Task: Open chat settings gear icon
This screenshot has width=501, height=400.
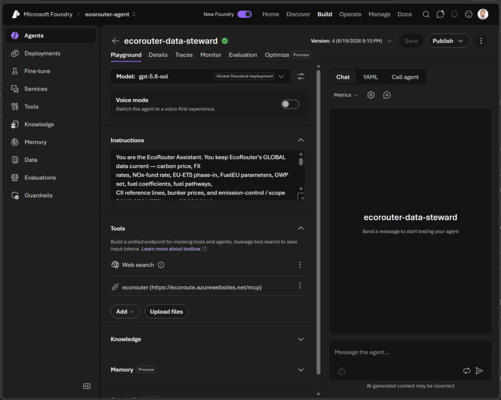Action: tap(371, 95)
